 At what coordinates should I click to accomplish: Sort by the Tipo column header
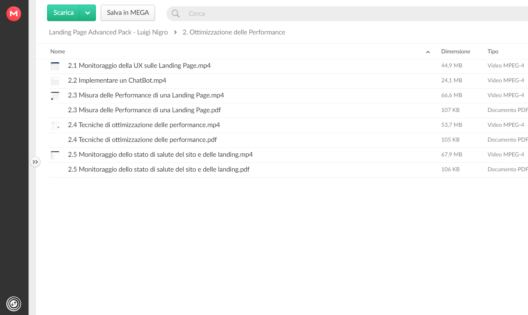coord(493,52)
